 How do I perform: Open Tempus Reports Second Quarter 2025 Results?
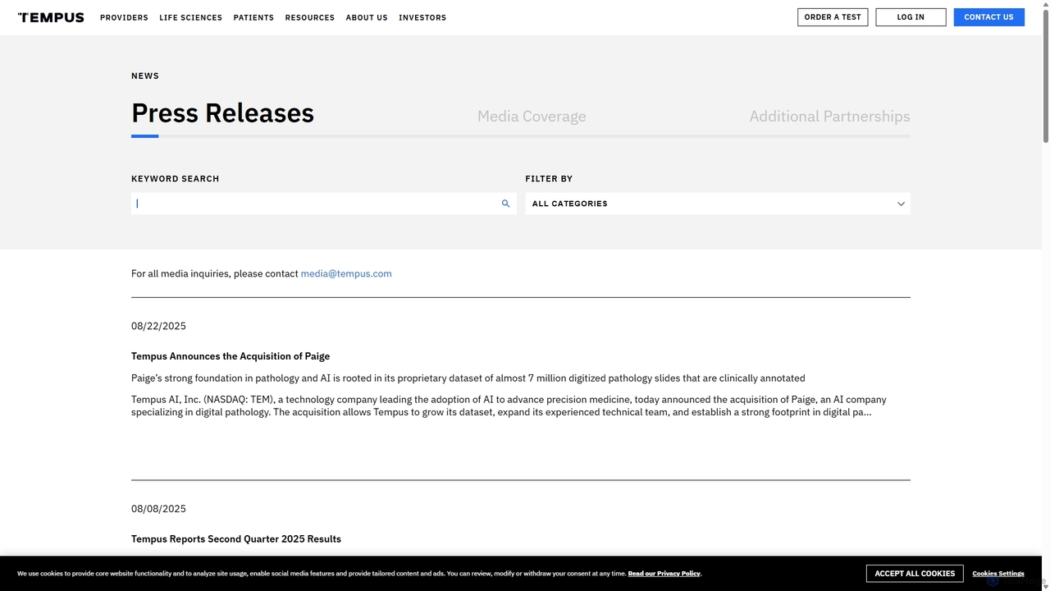click(x=236, y=539)
